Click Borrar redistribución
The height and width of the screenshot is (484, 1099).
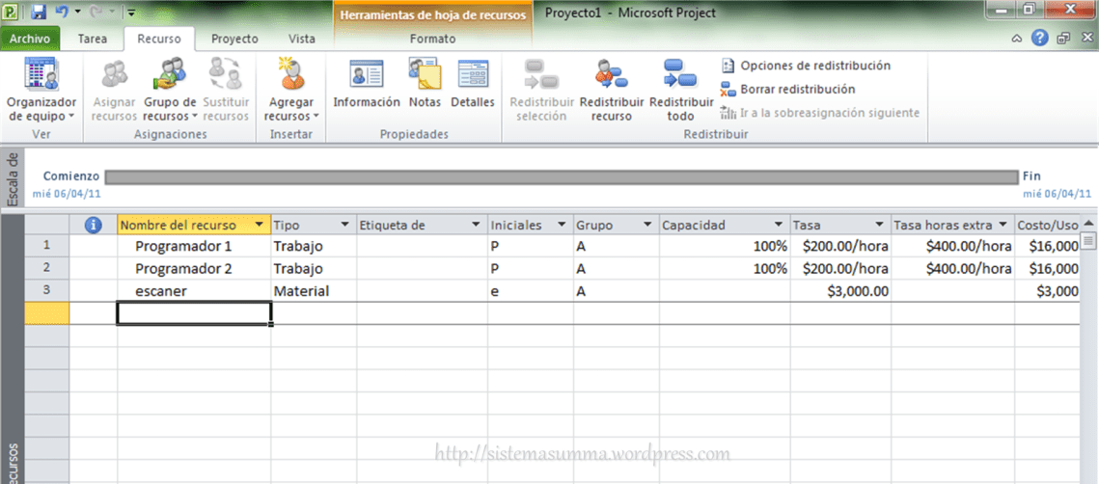(x=787, y=89)
